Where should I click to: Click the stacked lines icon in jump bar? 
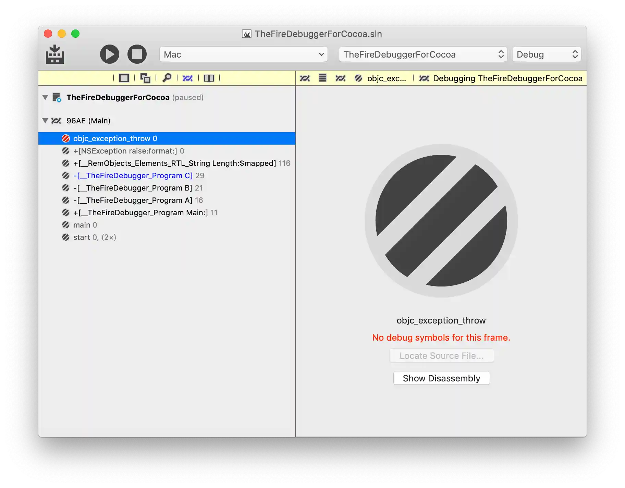pyautogui.click(x=322, y=78)
